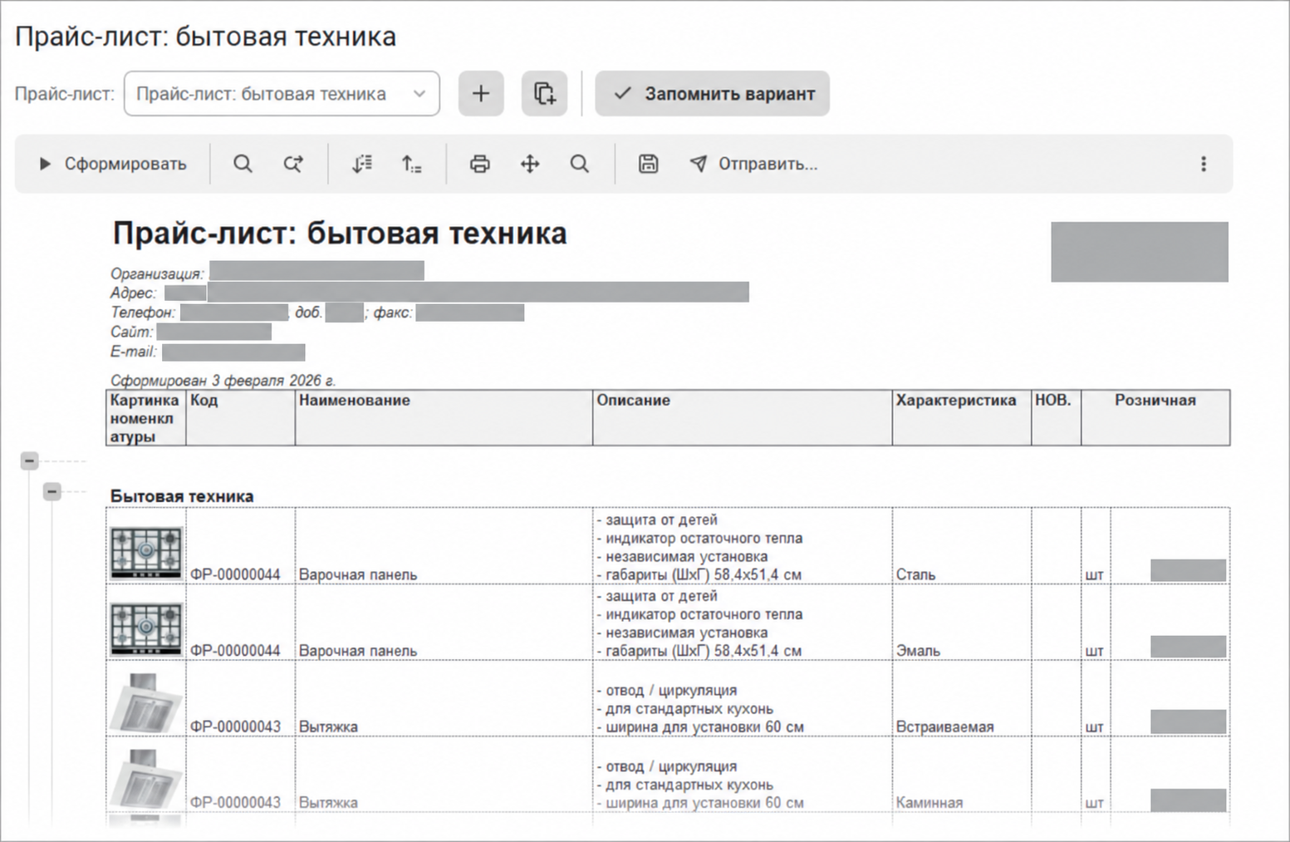Collapse all groups toolbar icon
1290x842 pixels.
pos(412,164)
